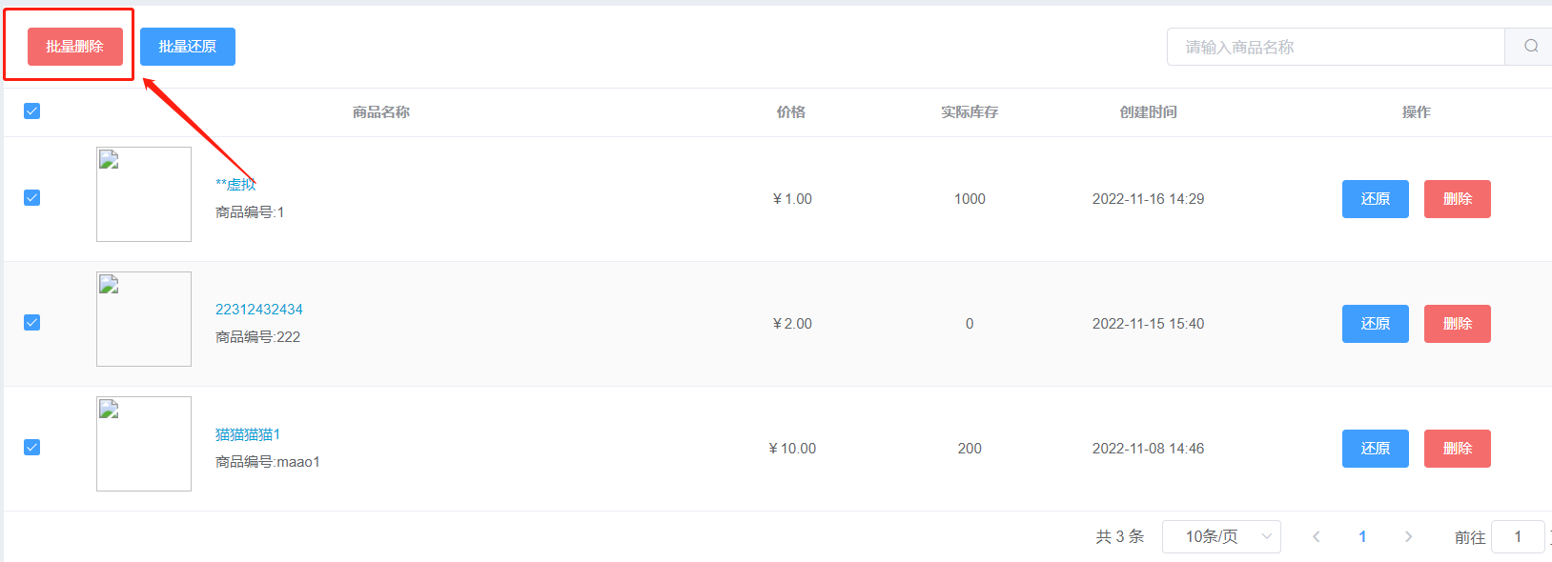Restore the **虚拟 product with 还原
The width and height of the screenshot is (1552, 562).
point(1375,199)
